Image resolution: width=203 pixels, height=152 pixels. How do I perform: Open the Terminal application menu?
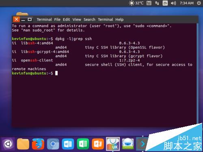(x=44, y=19)
